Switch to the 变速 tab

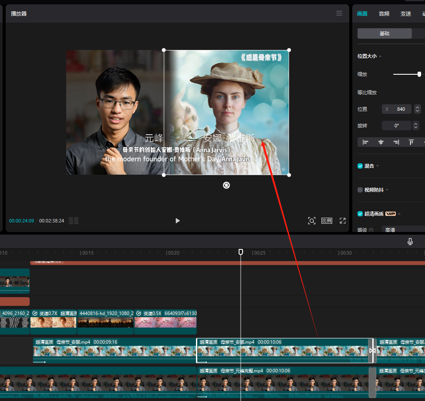(x=406, y=13)
